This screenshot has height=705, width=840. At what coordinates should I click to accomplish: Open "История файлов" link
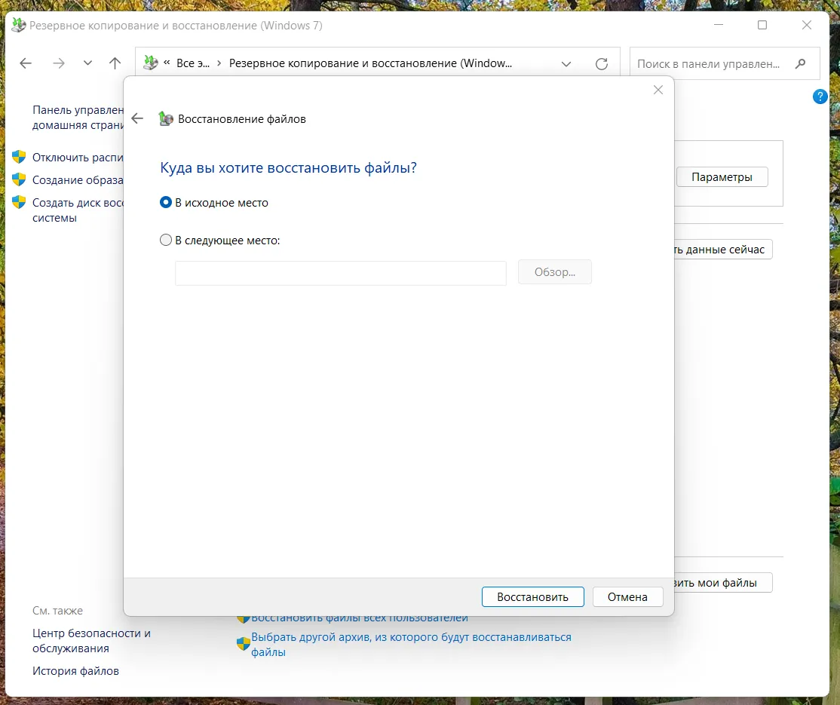coord(75,670)
